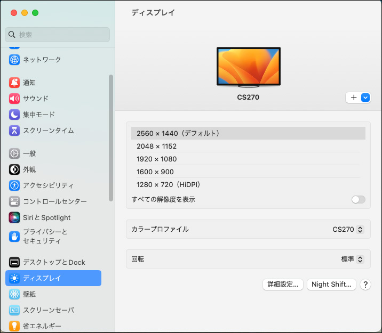The image size is (382, 333).
Task: Open the カラープロファイル CS270 popup
Action: coord(348,230)
